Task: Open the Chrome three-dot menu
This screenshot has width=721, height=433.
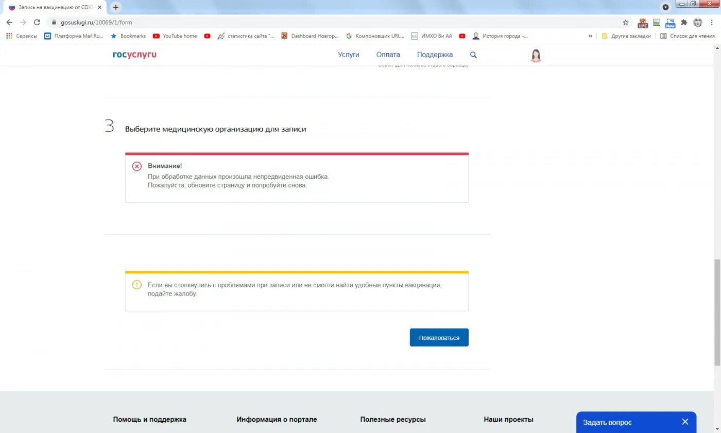Action: click(712, 22)
